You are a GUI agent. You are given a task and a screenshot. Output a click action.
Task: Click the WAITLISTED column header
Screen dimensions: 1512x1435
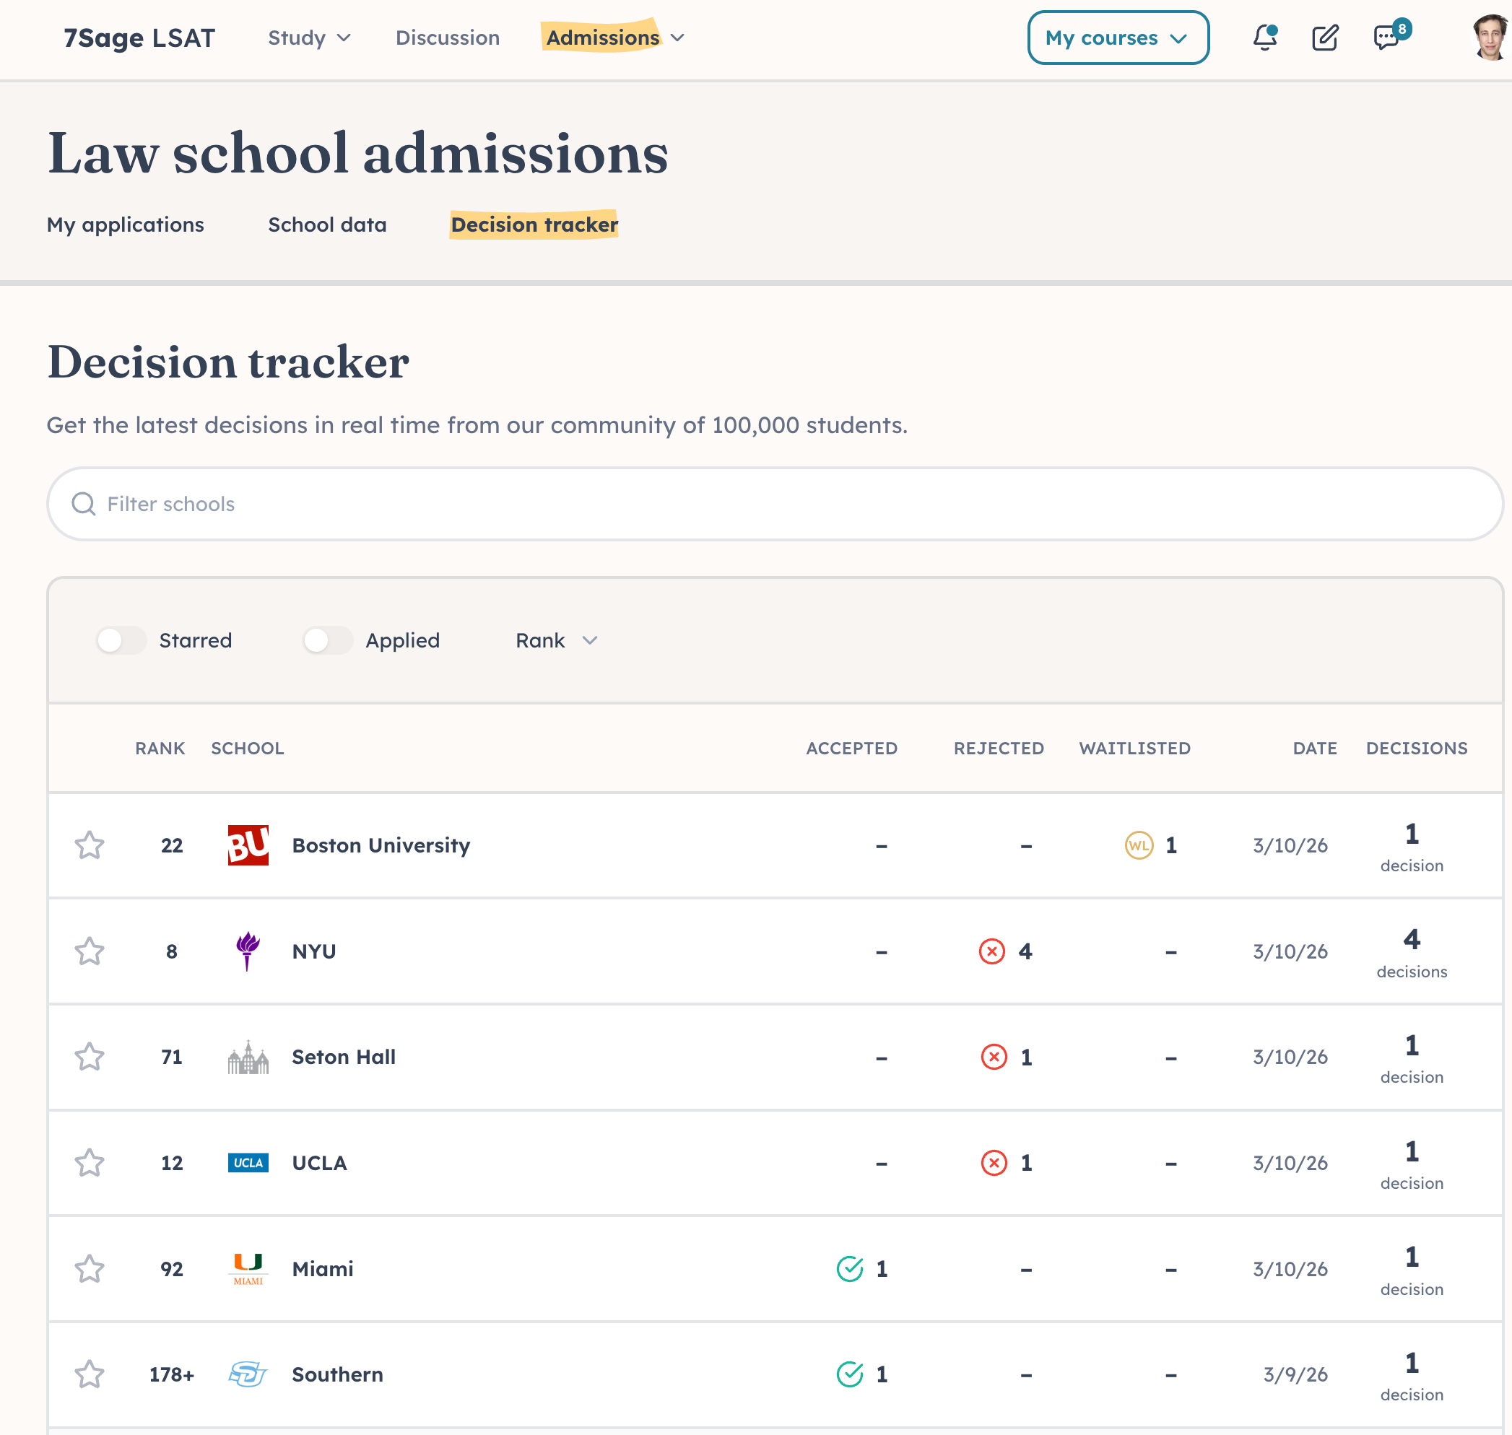tap(1135, 748)
